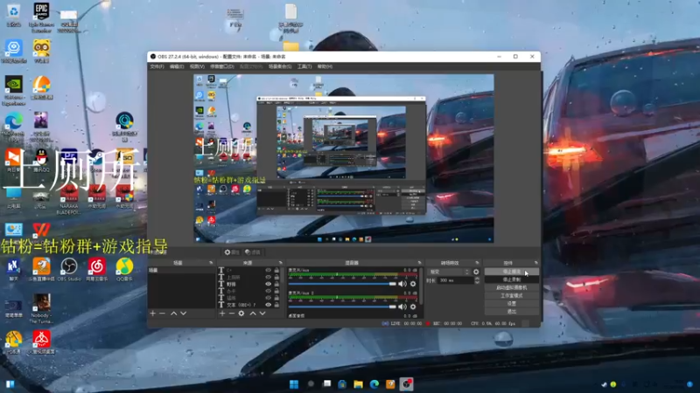Mute the 麦克风/Aux speaker icon
This screenshot has width=700, height=393.
pos(402,284)
